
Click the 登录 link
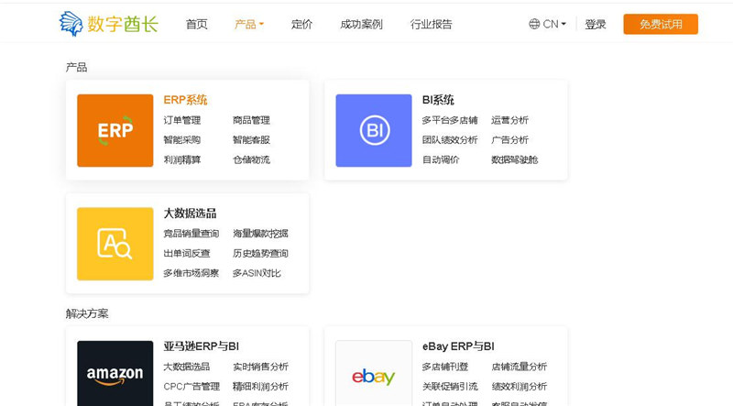coord(596,24)
